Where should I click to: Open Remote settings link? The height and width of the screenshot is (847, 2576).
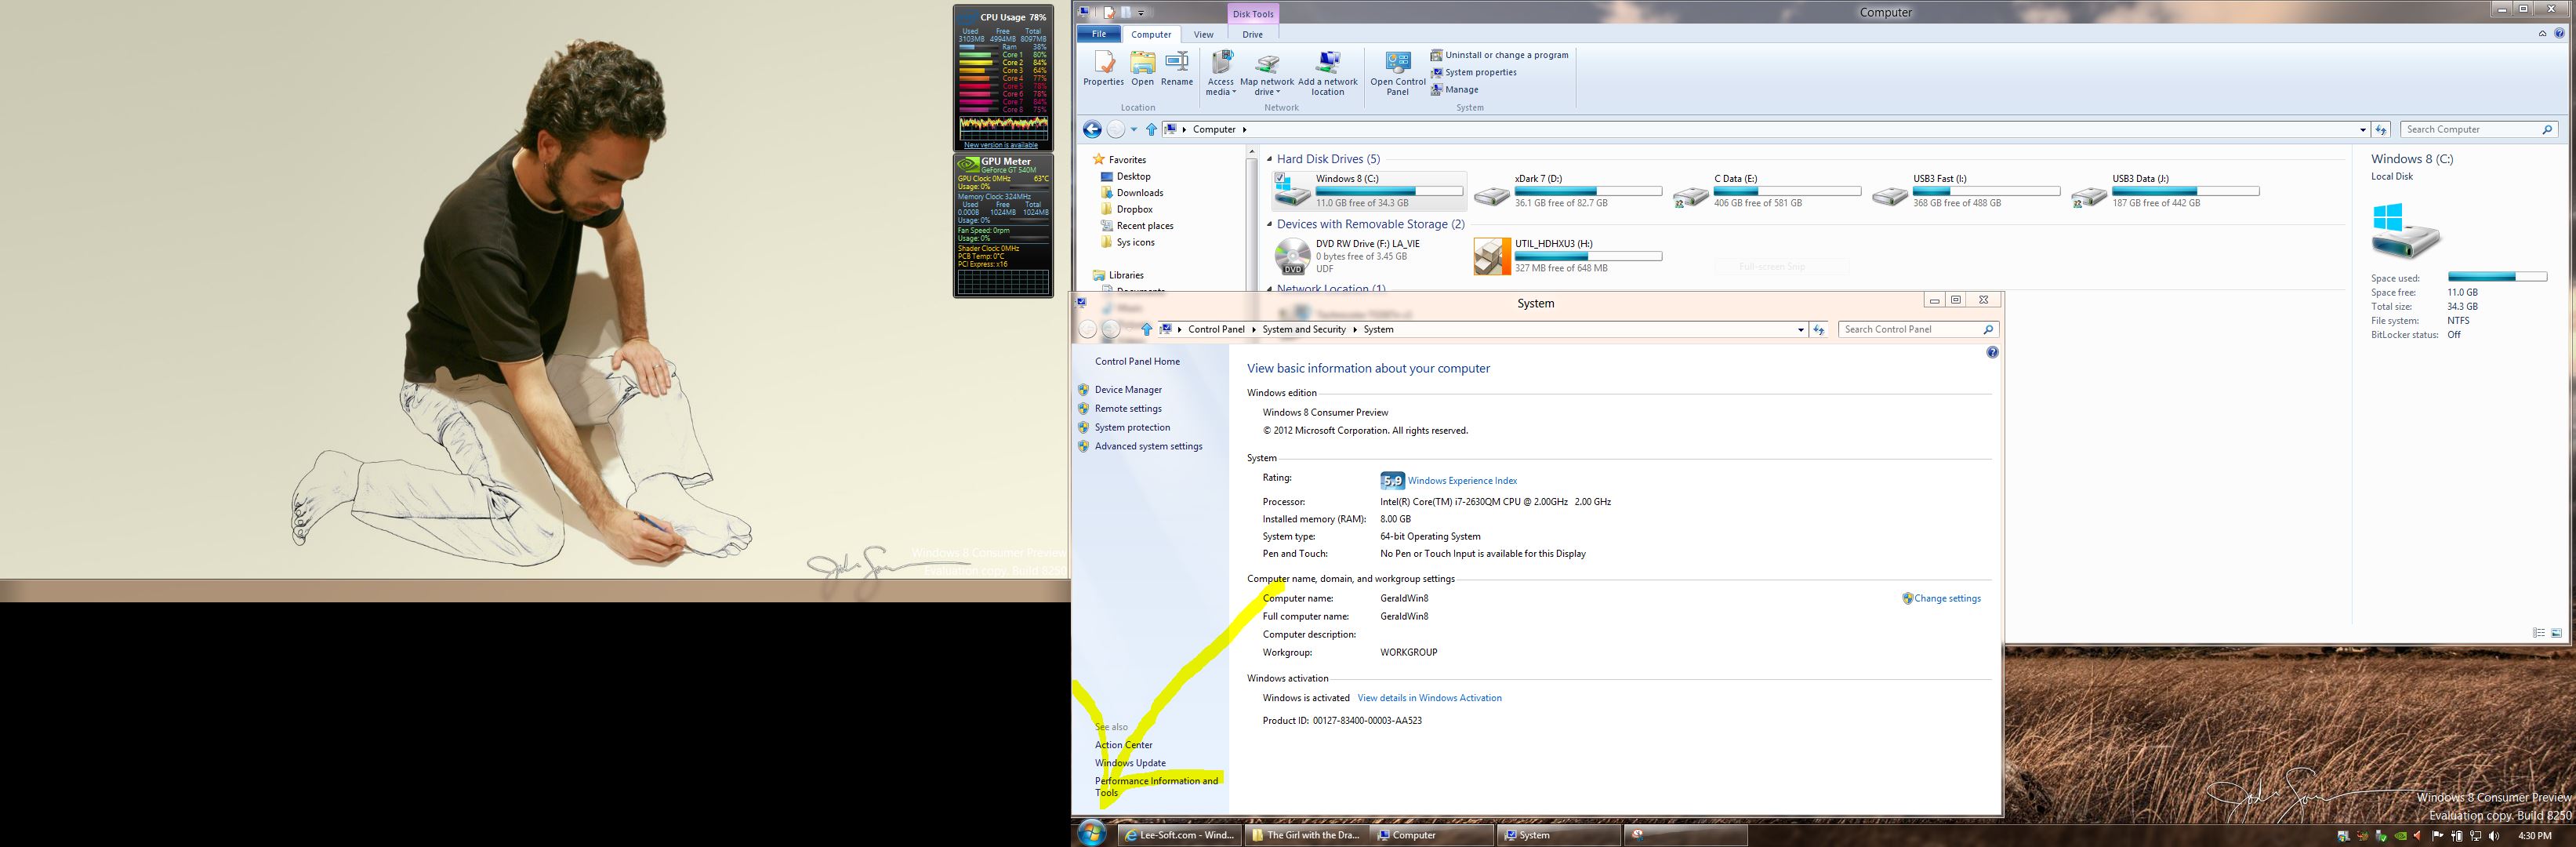1128,409
